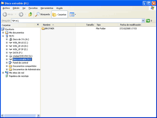Click Documentos de Administrator folder icon
Image resolution: width=157 pixels, height=118 pixels.
pyautogui.click(x=10, y=69)
